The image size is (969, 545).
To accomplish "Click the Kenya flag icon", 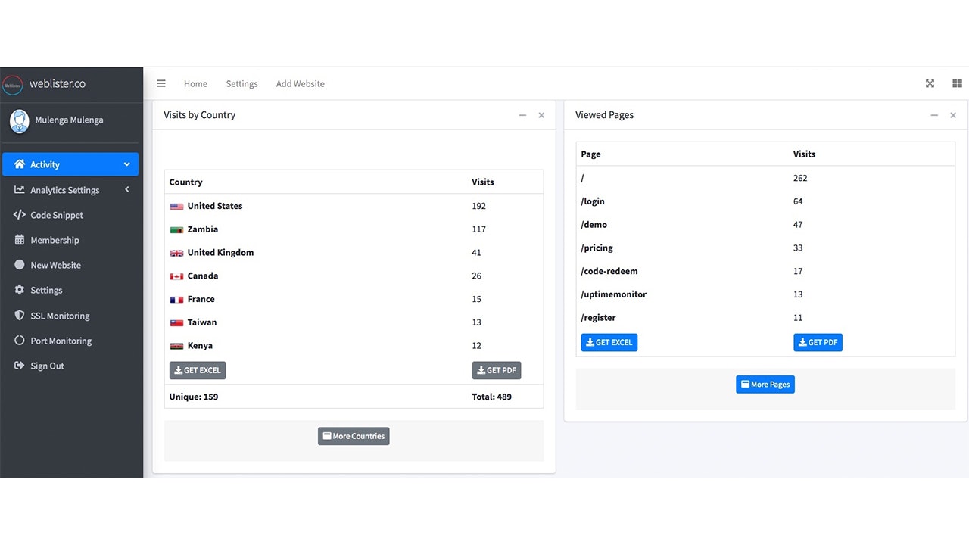I will tap(176, 346).
